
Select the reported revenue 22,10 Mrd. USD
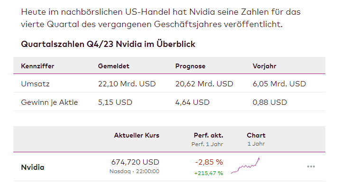pyautogui.click(x=127, y=84)
